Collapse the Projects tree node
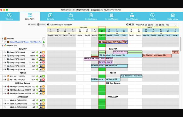 (3, 39)
